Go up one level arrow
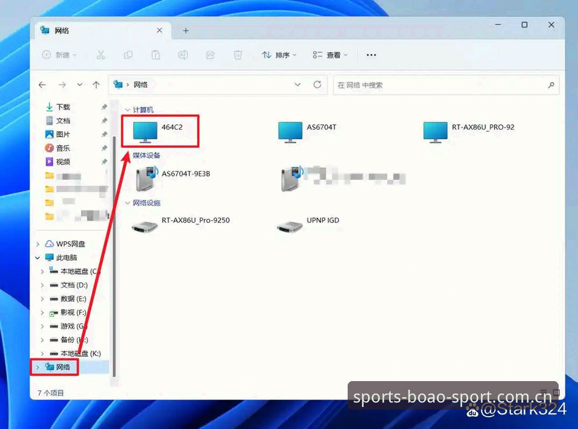Viewport: 578px width, 429px height. (x=96, y=85)
